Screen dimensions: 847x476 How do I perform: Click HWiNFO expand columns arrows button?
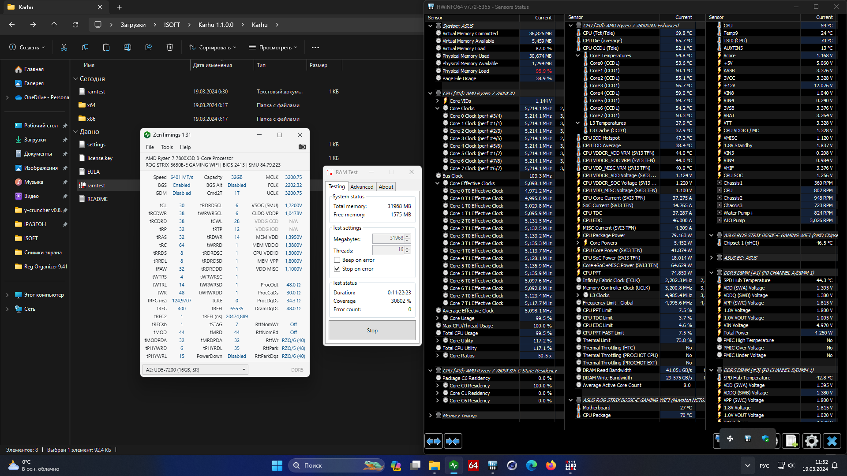(x=434, y=441)
